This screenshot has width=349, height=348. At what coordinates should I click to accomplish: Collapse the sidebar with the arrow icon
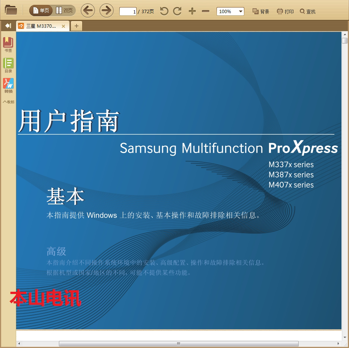point(8,26)
